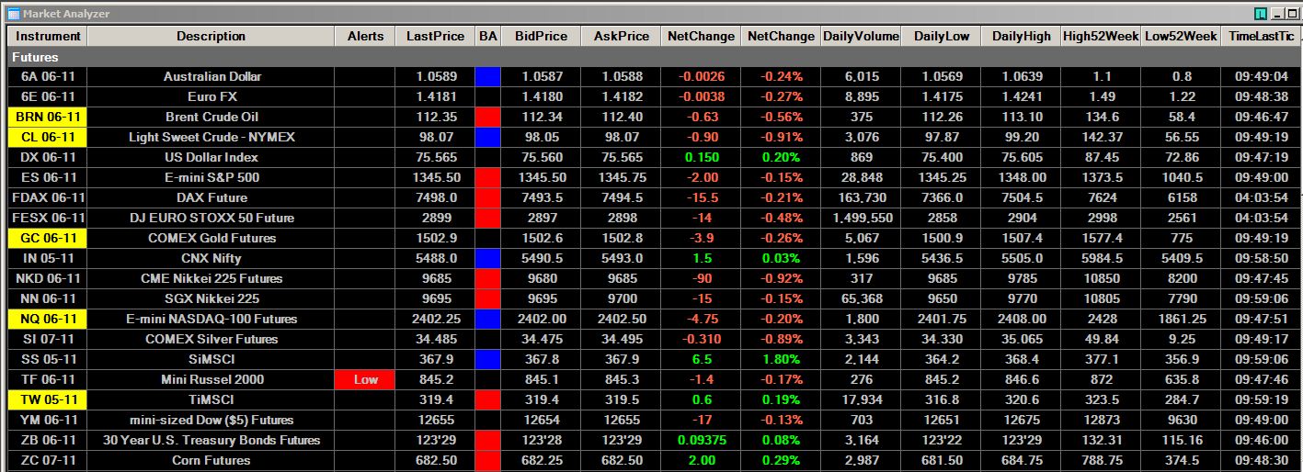
Task: Sort by the High52Week column header
Action: 1101,37
